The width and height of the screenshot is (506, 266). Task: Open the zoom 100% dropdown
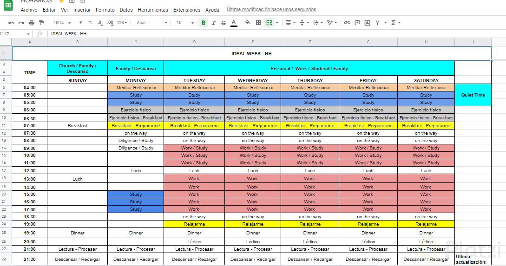coord(62,23)
